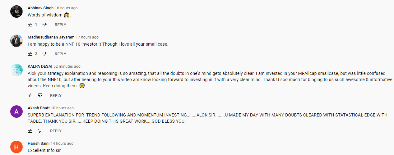The image size is (394, 155).
Task: Open Madhusudhanan Jayaram's profile picture
Action: click(x=16, y=41)
